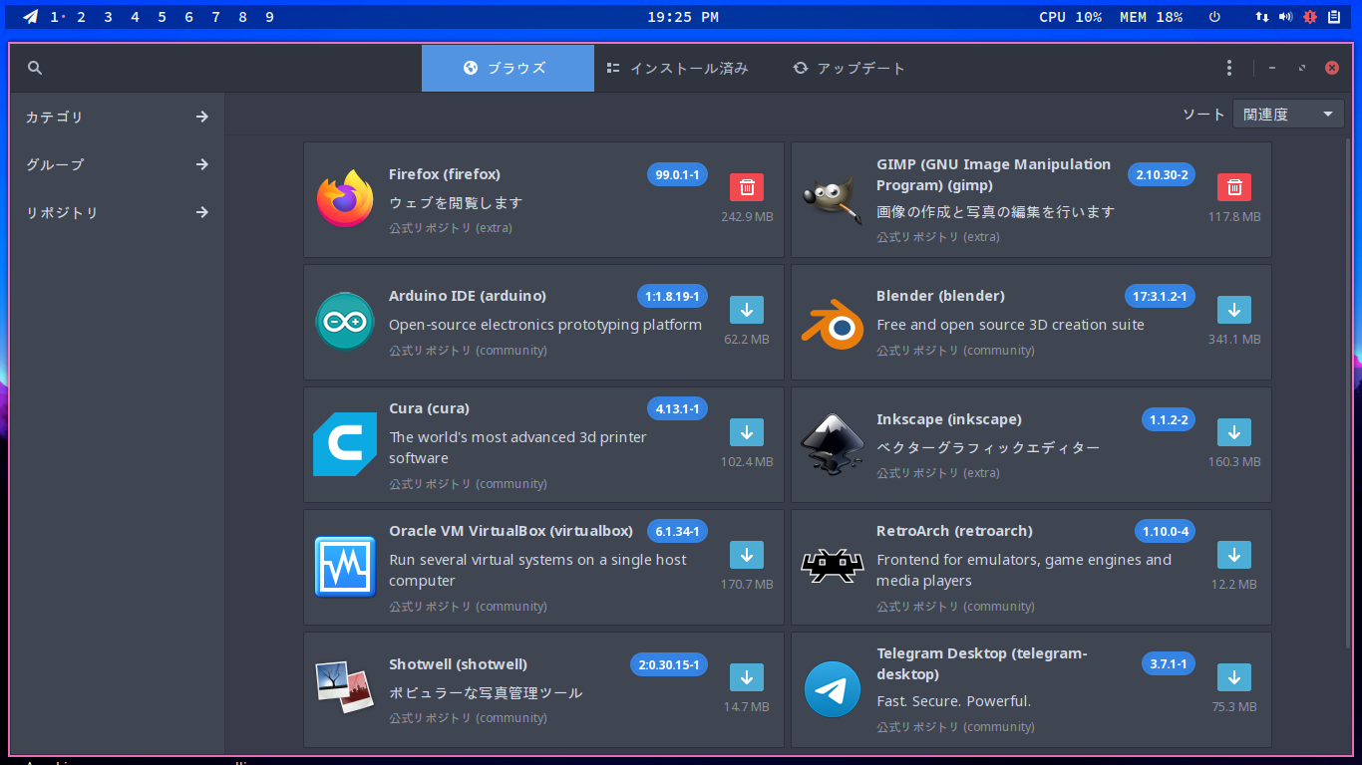Click the VirtualBox logo
Viewport: 1362px width, 765px height.
345,567
